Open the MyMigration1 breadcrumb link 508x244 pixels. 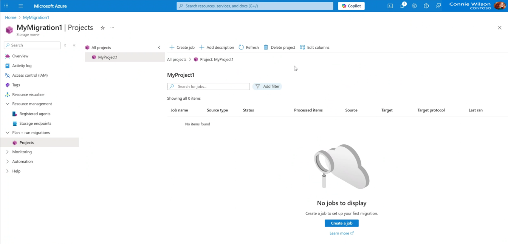click(36, 17)
